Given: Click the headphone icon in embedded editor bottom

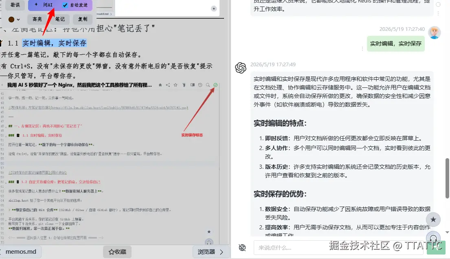Looking at the screenshot, I should tap(209, 242).
